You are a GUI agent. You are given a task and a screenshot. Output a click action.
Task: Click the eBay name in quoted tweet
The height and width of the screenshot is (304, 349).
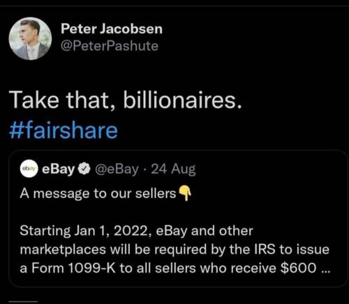58,169
